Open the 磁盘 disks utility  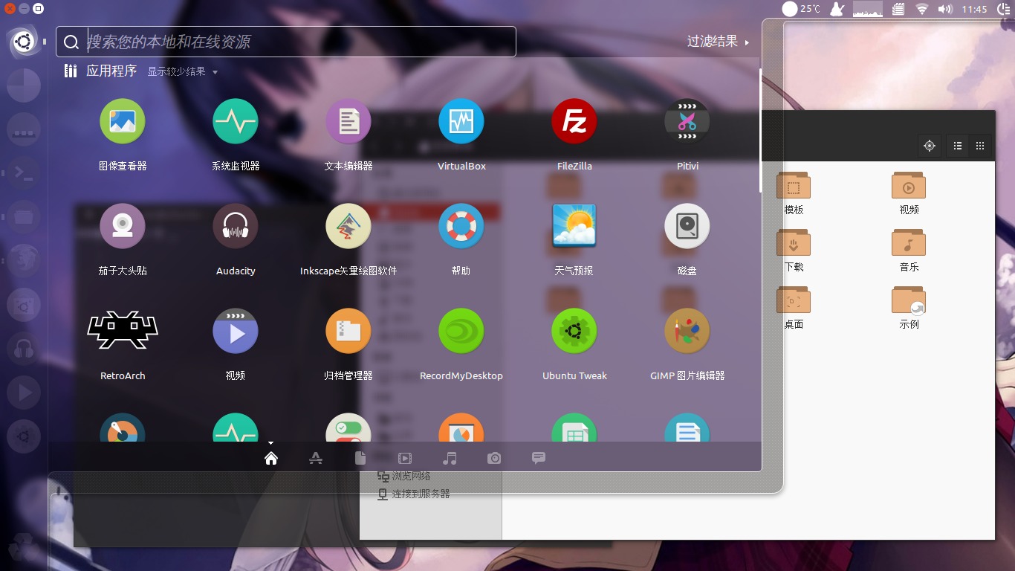(687, 226)
